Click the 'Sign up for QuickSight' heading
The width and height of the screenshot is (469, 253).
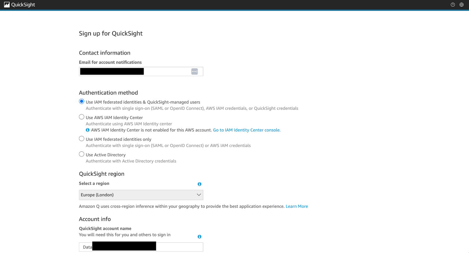click(x=111, y=34)
